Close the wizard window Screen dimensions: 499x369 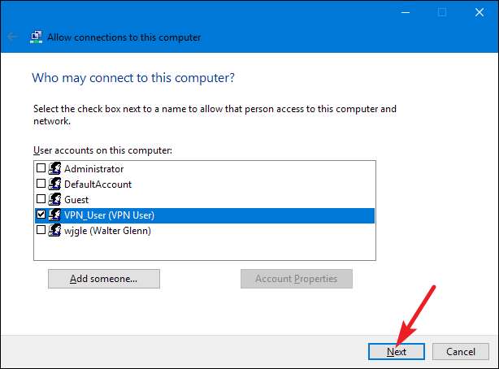click(x=479, y=12)
